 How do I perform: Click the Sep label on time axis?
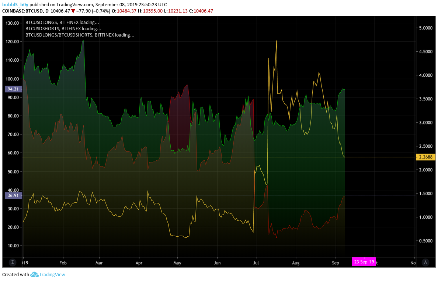(336, 263)
